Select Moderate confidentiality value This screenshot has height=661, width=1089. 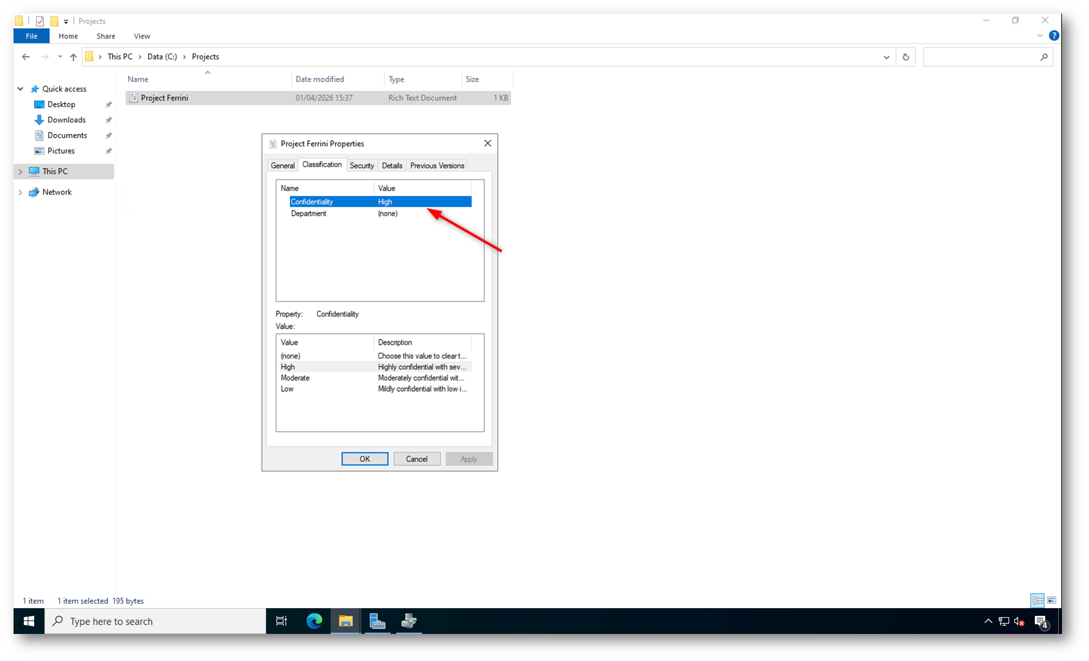pos(295,378)
